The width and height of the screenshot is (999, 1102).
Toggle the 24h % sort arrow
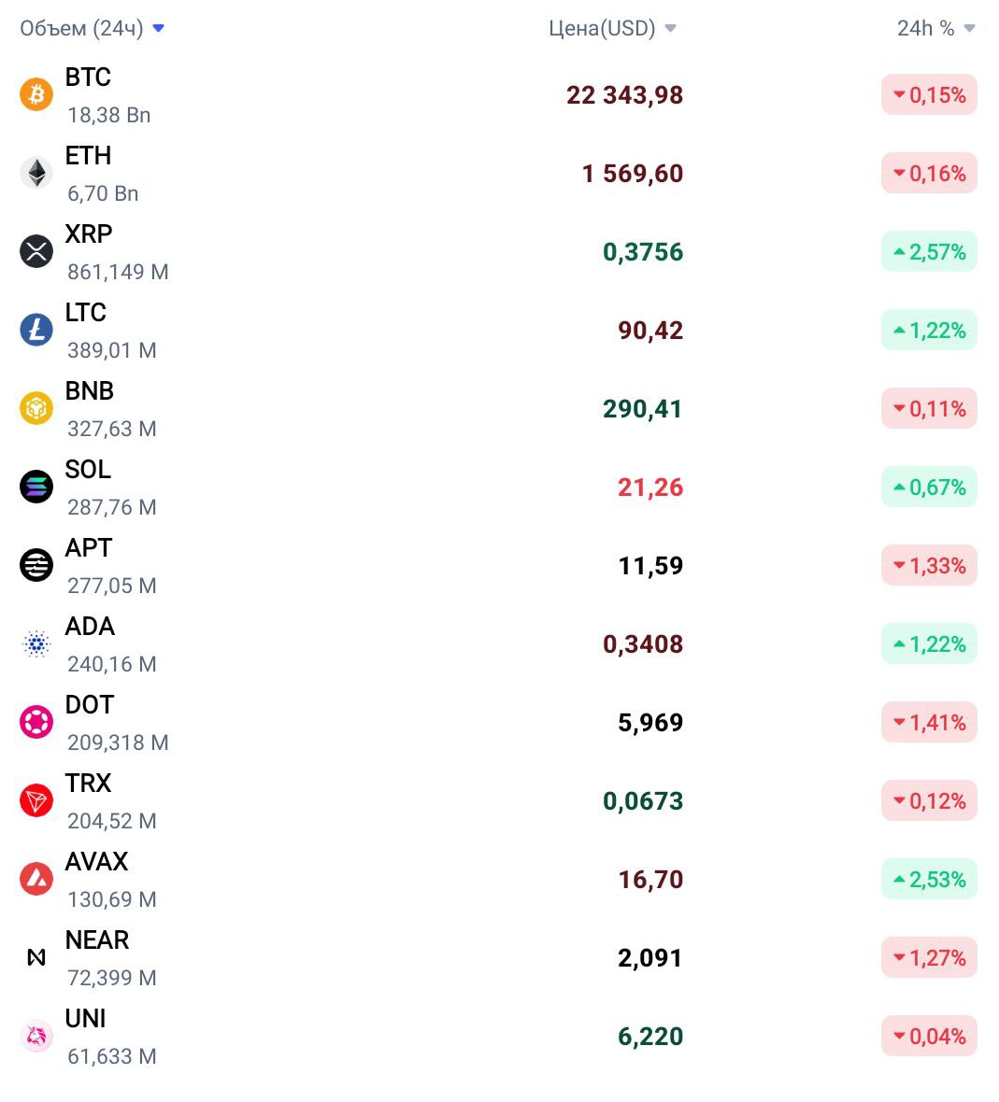(969, 28)
